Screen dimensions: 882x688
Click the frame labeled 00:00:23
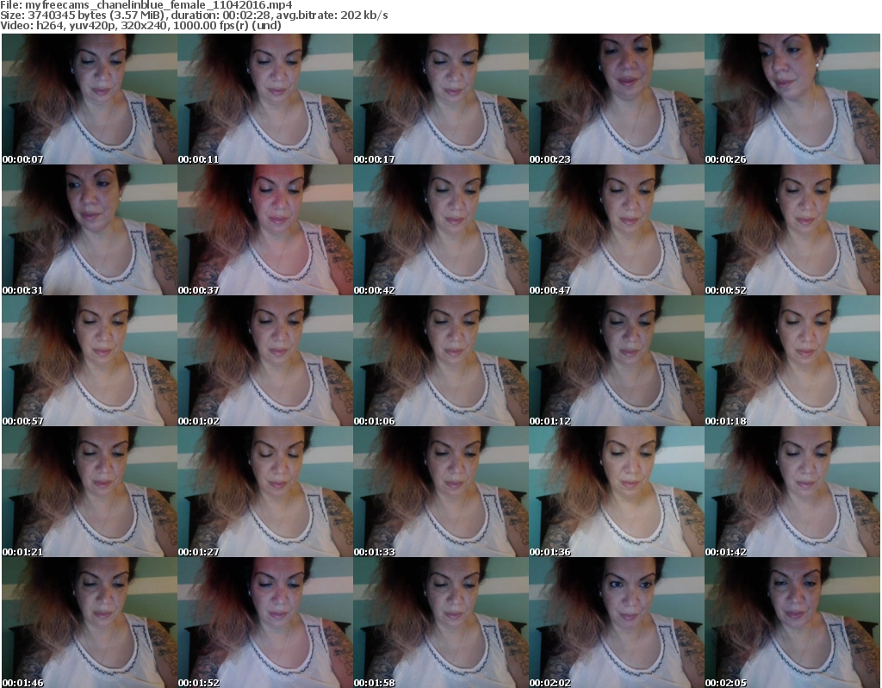[616, 99]
